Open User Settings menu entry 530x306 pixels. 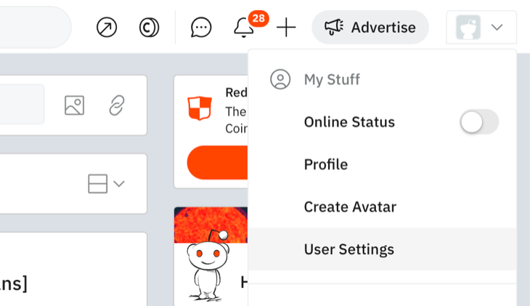382,249
